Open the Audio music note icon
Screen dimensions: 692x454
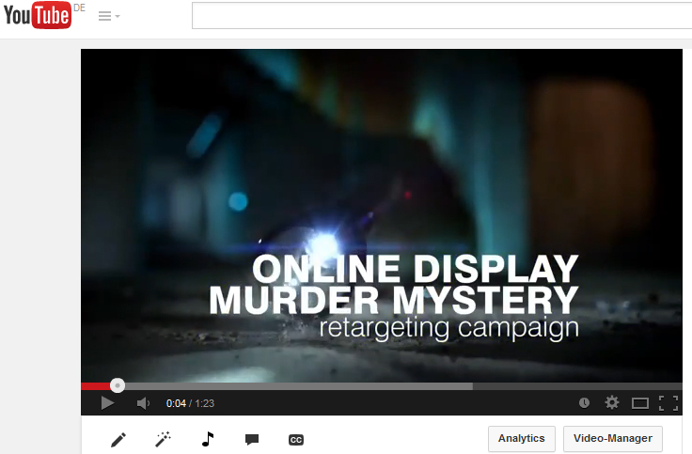coord(208,439)
